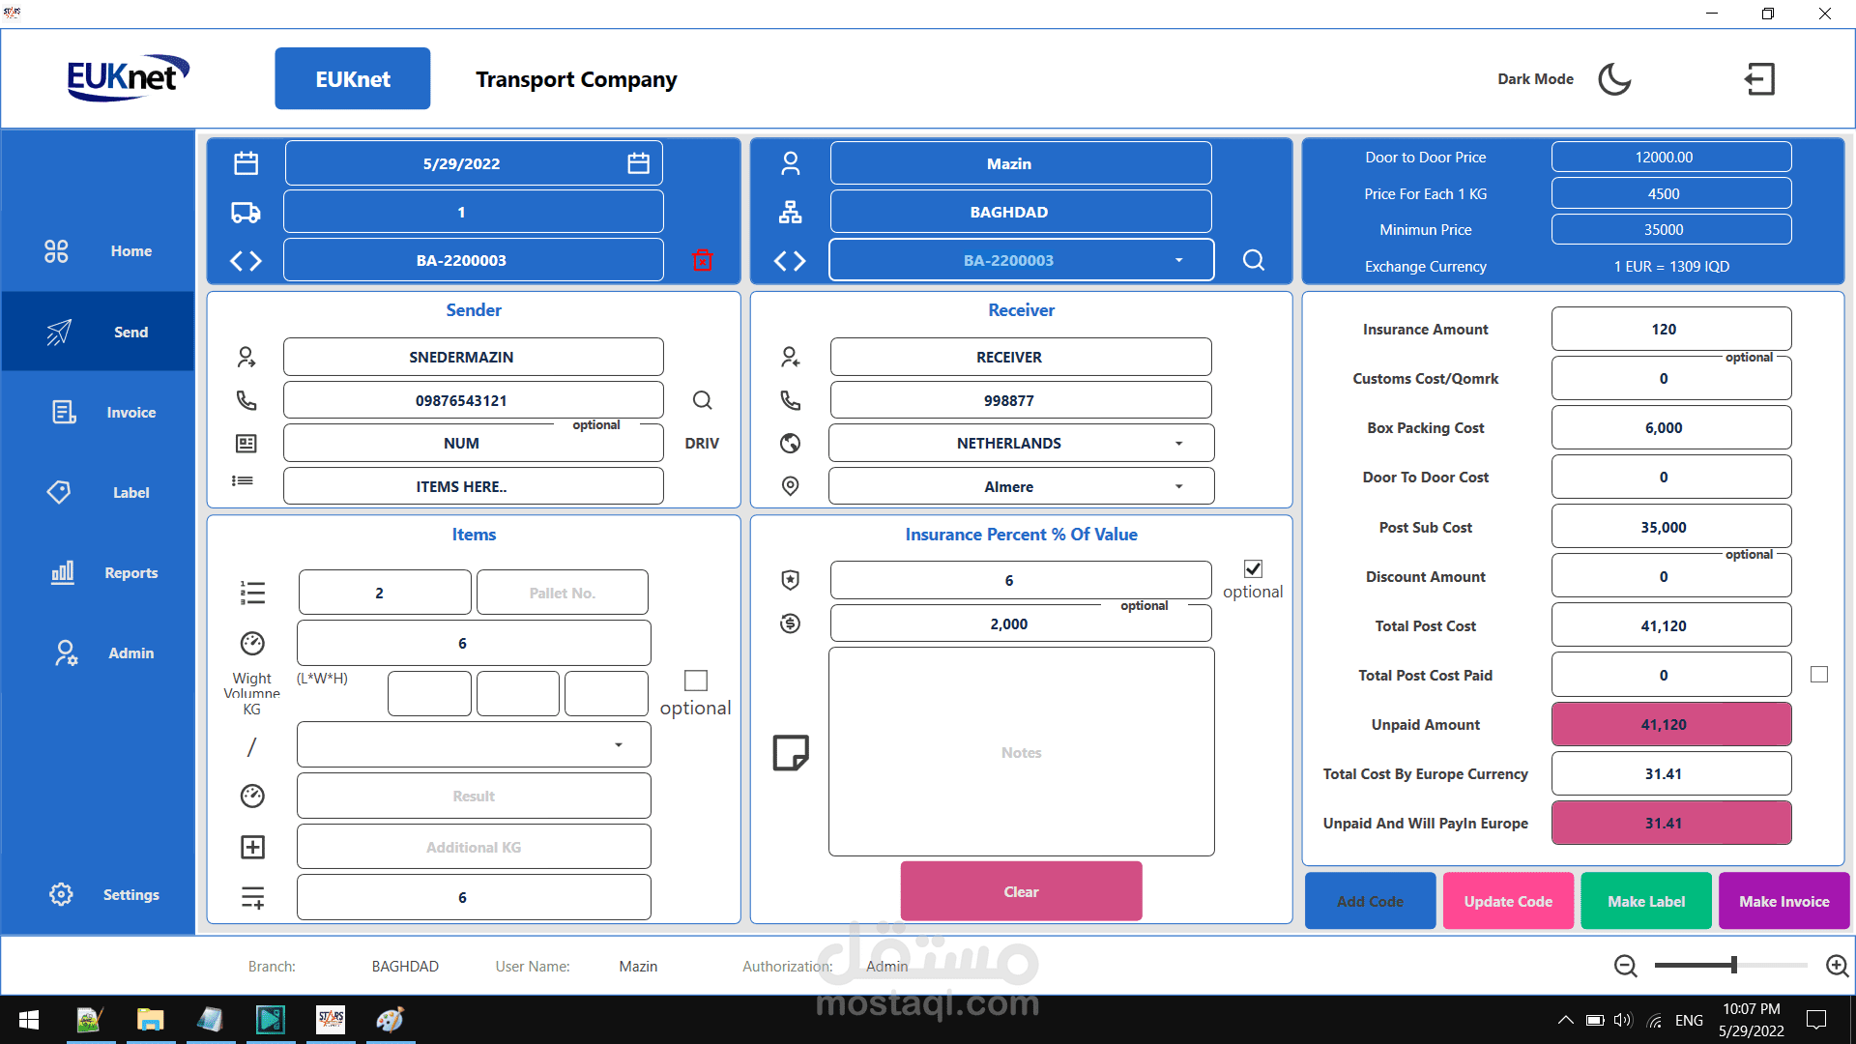Click search icon next to BA-2200003 dropdown
This screenshot has height=1044, width=1856.
tap(1254, 260)
